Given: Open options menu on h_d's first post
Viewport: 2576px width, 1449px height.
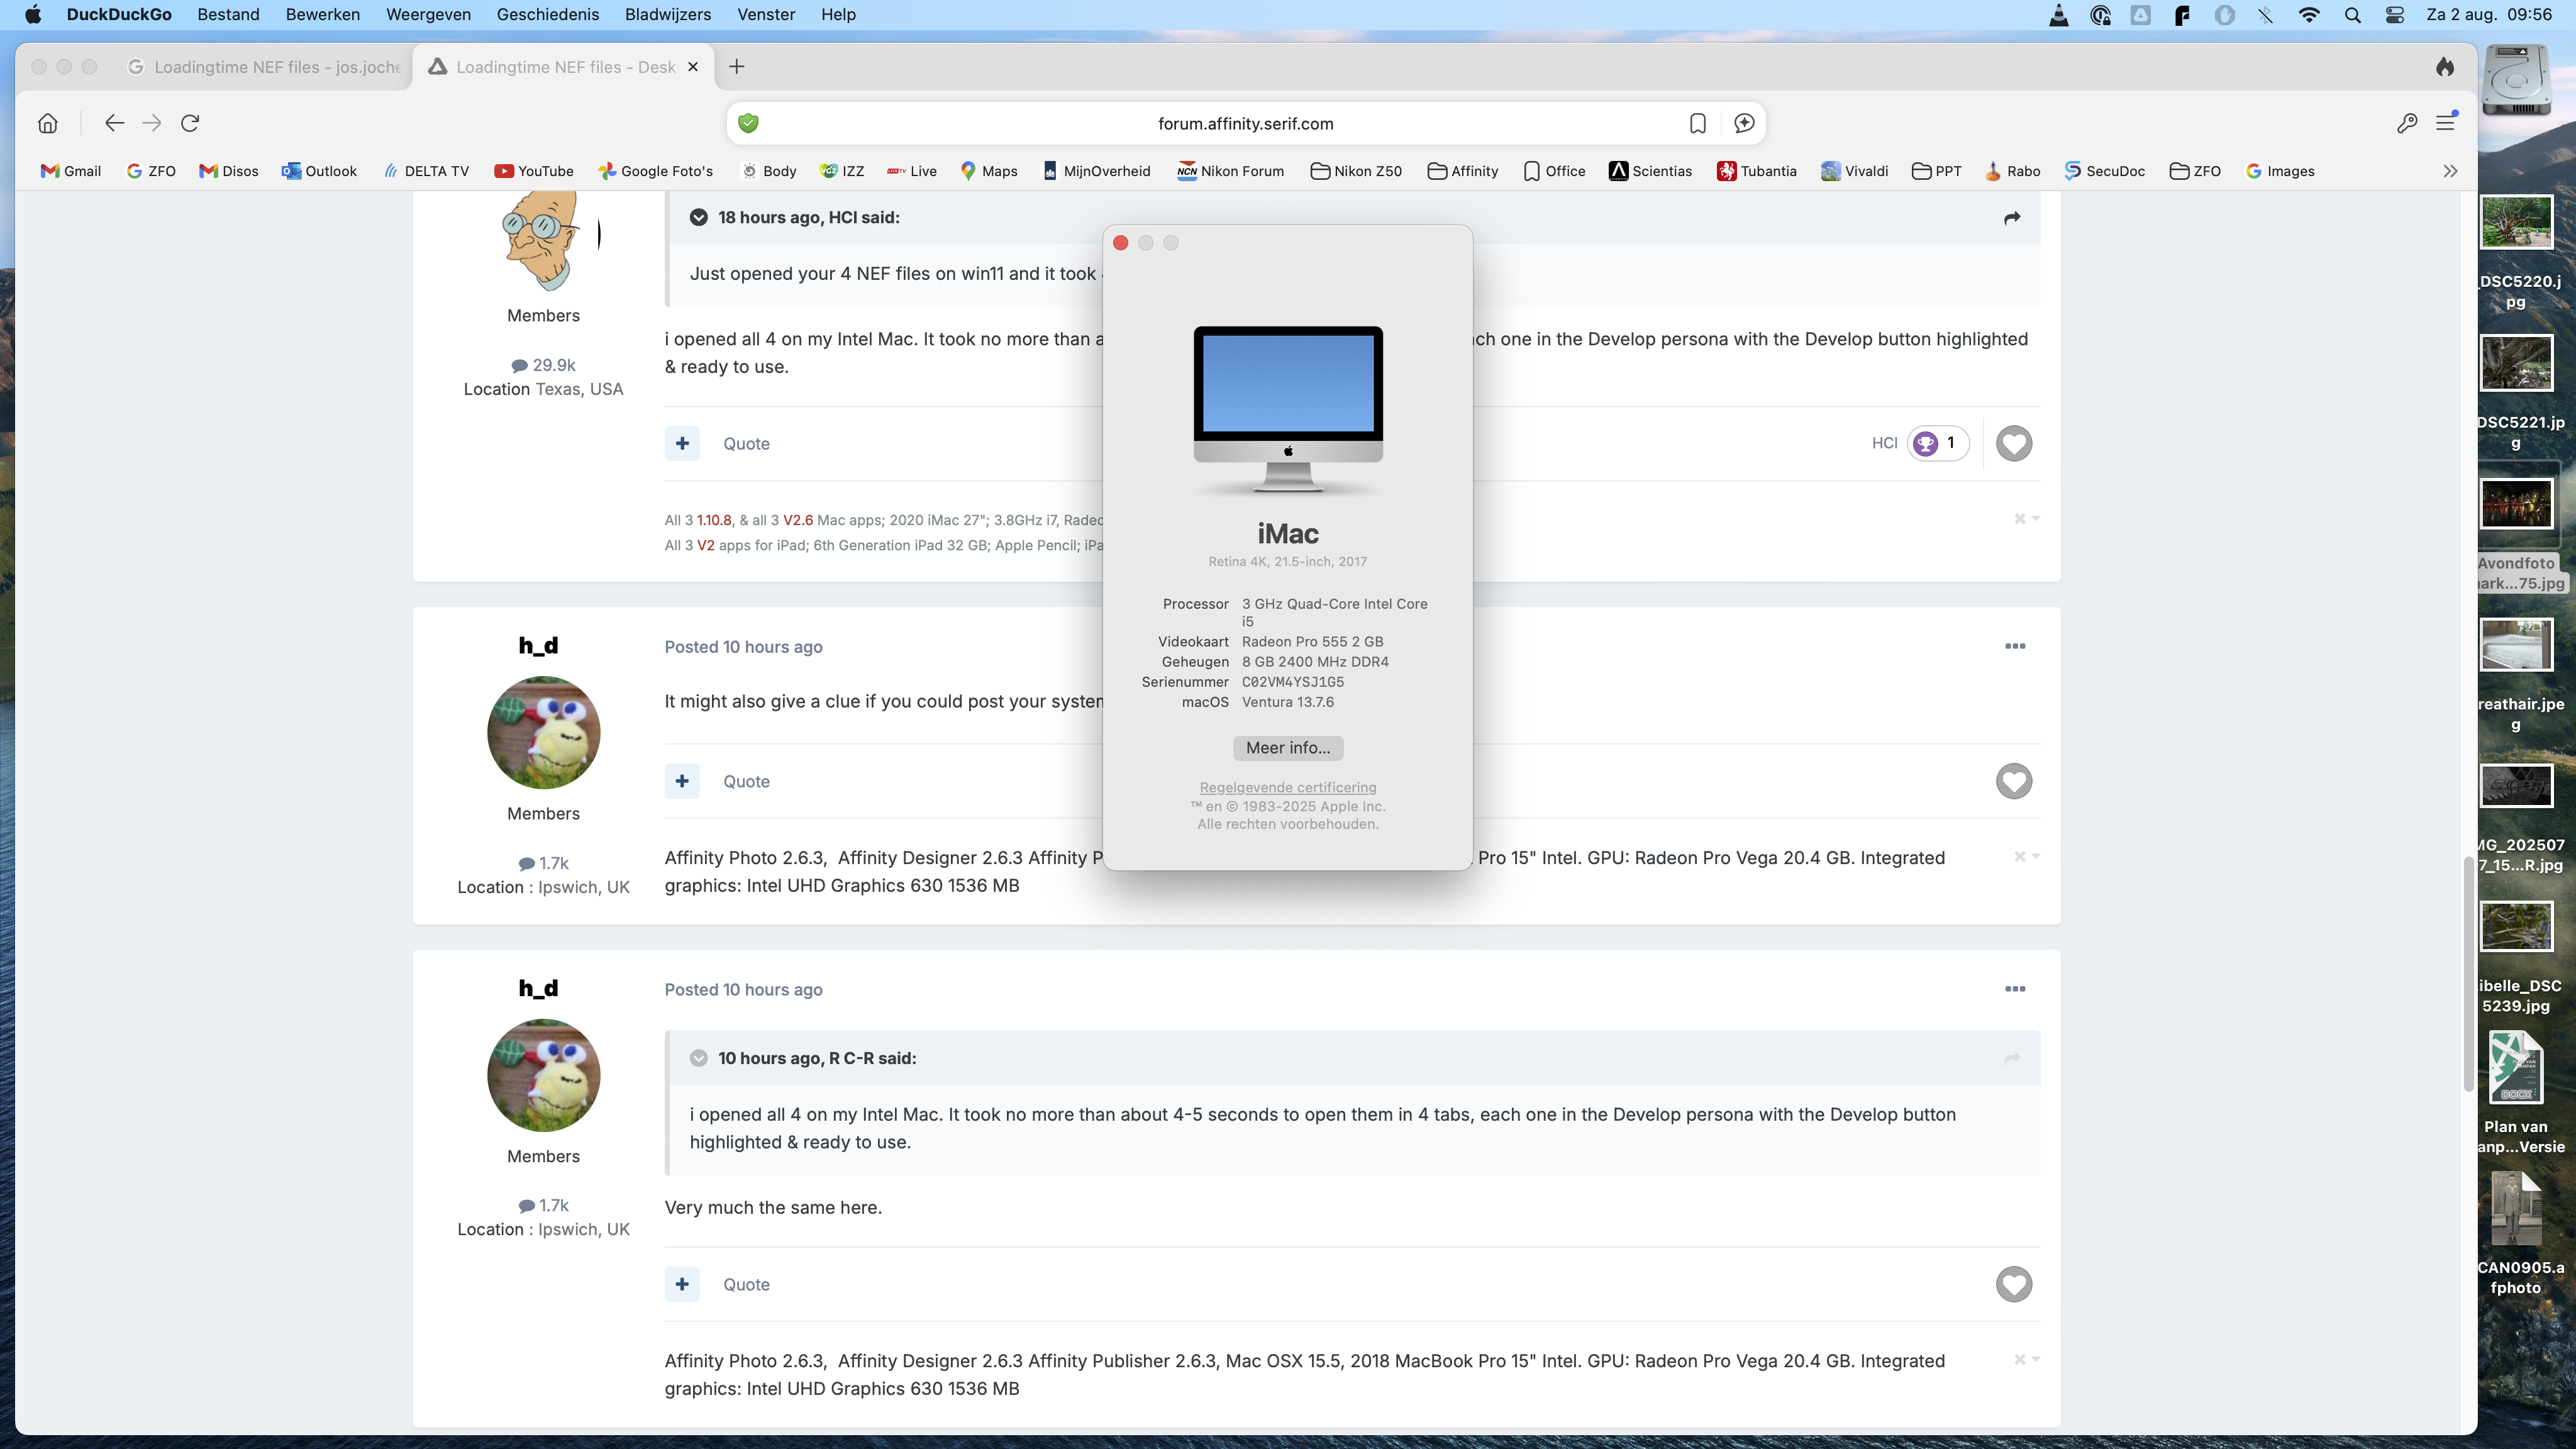Looking at the screenshot, I should coord(2015,646).
